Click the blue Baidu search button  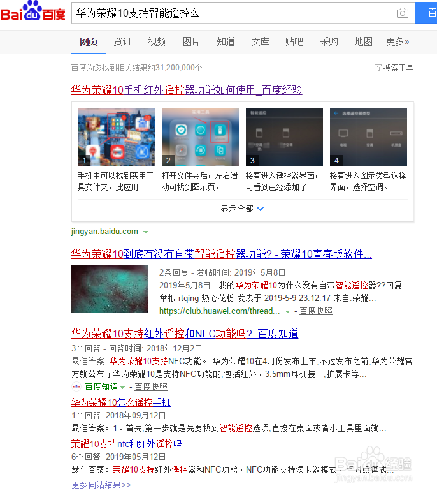[426, 13]
